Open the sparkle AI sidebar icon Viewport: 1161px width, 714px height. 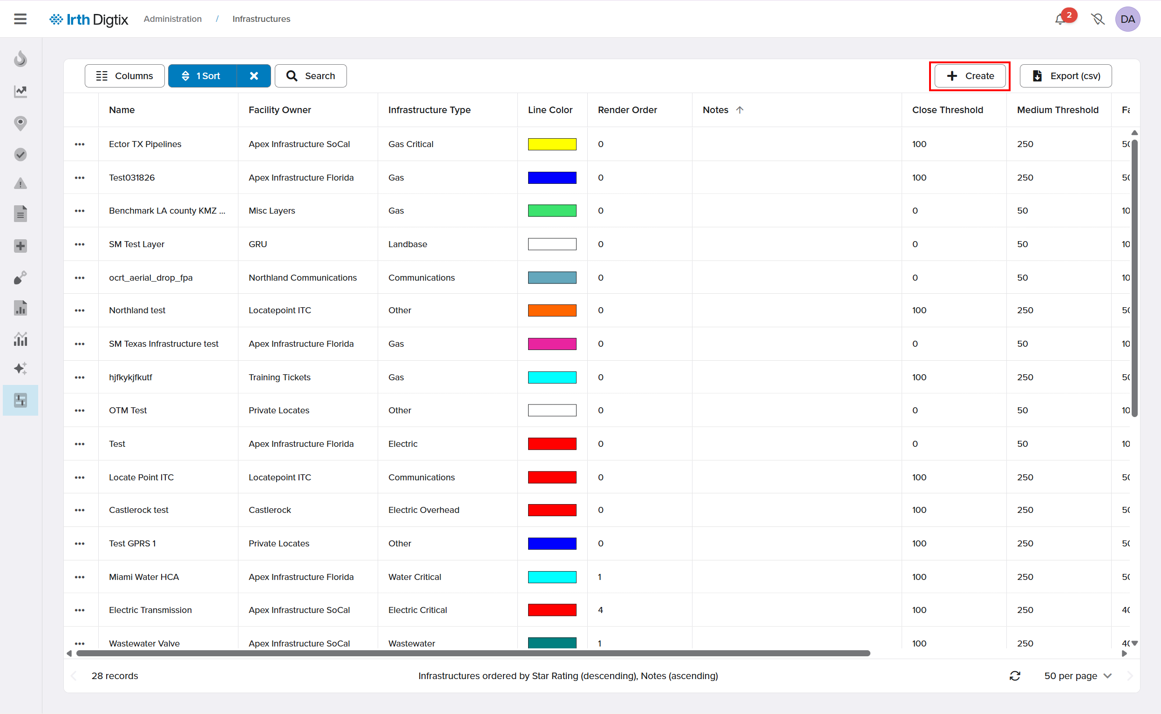tap(20, 368)
